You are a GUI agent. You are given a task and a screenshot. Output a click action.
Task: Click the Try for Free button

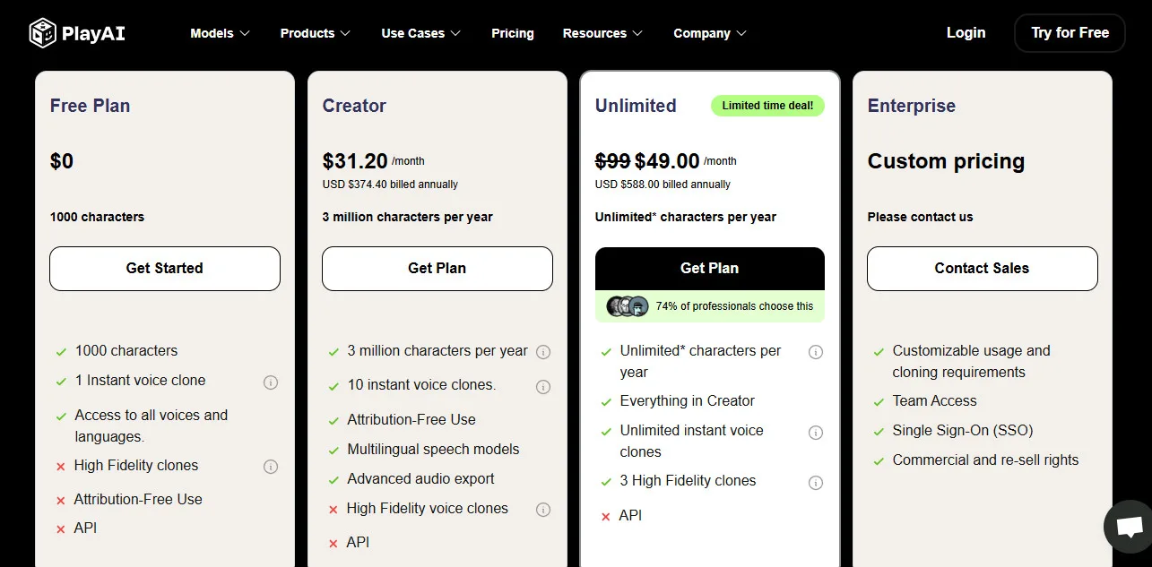tap(1070, 32)
